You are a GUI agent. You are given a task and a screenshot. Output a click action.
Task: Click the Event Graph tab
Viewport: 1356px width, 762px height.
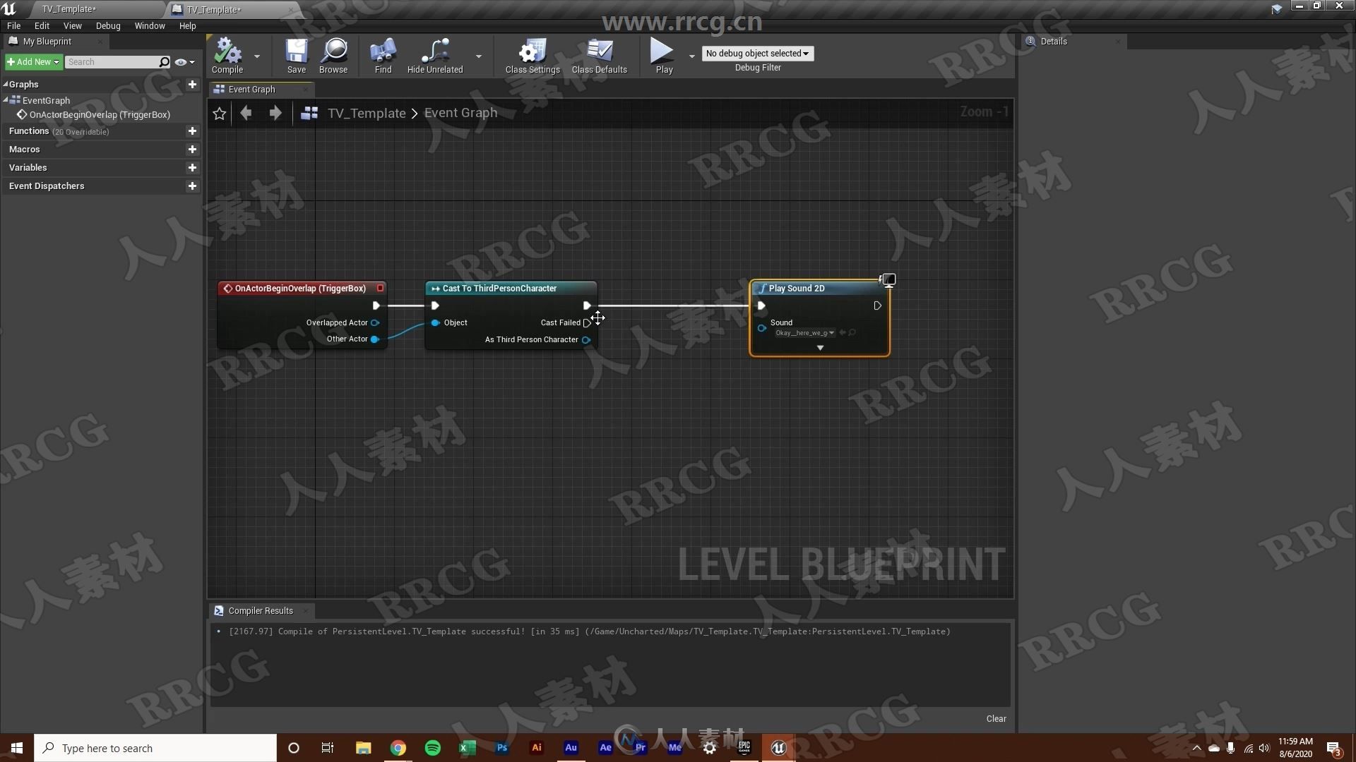251,88
